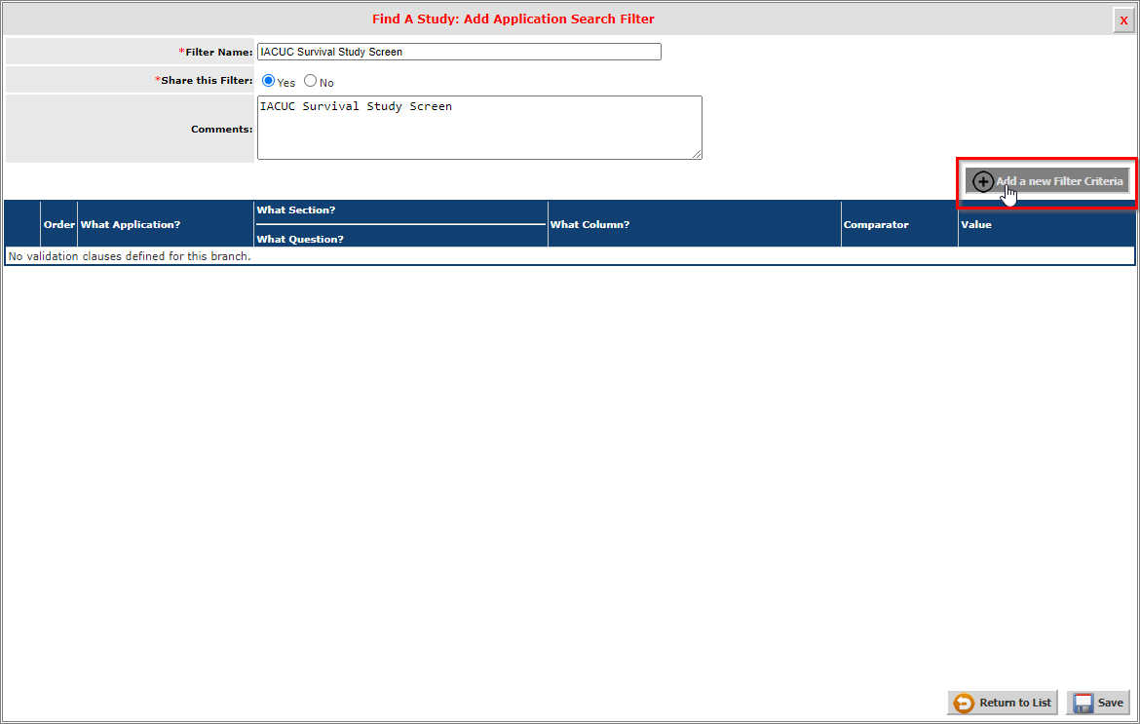Click the 'No validation clauses defined' row text
Screen dimensions: 1140x724
click(x=130, y=256)
